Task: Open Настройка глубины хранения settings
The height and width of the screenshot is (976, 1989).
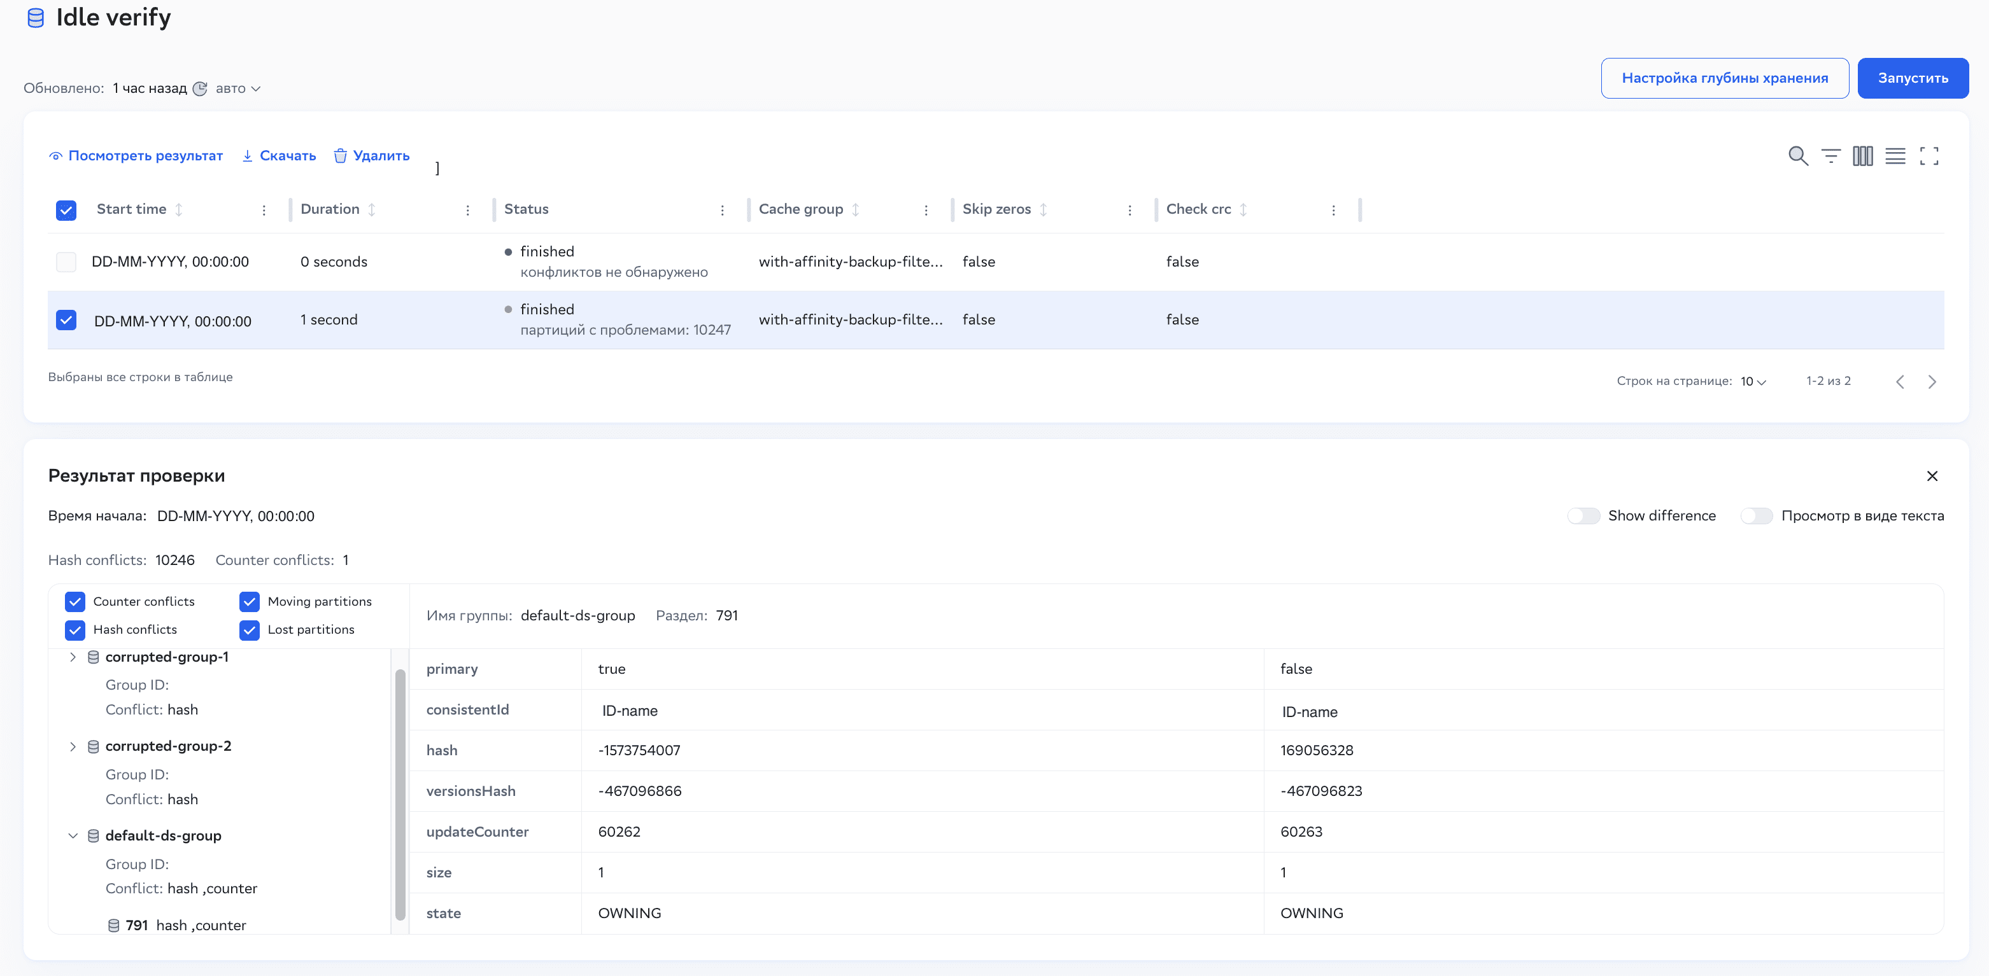Action: point(1724,78)
